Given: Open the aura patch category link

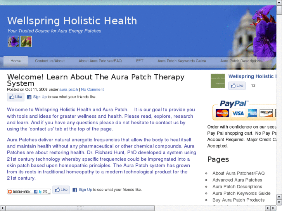Looking at the screenshot, I should [x=69, y=89].
